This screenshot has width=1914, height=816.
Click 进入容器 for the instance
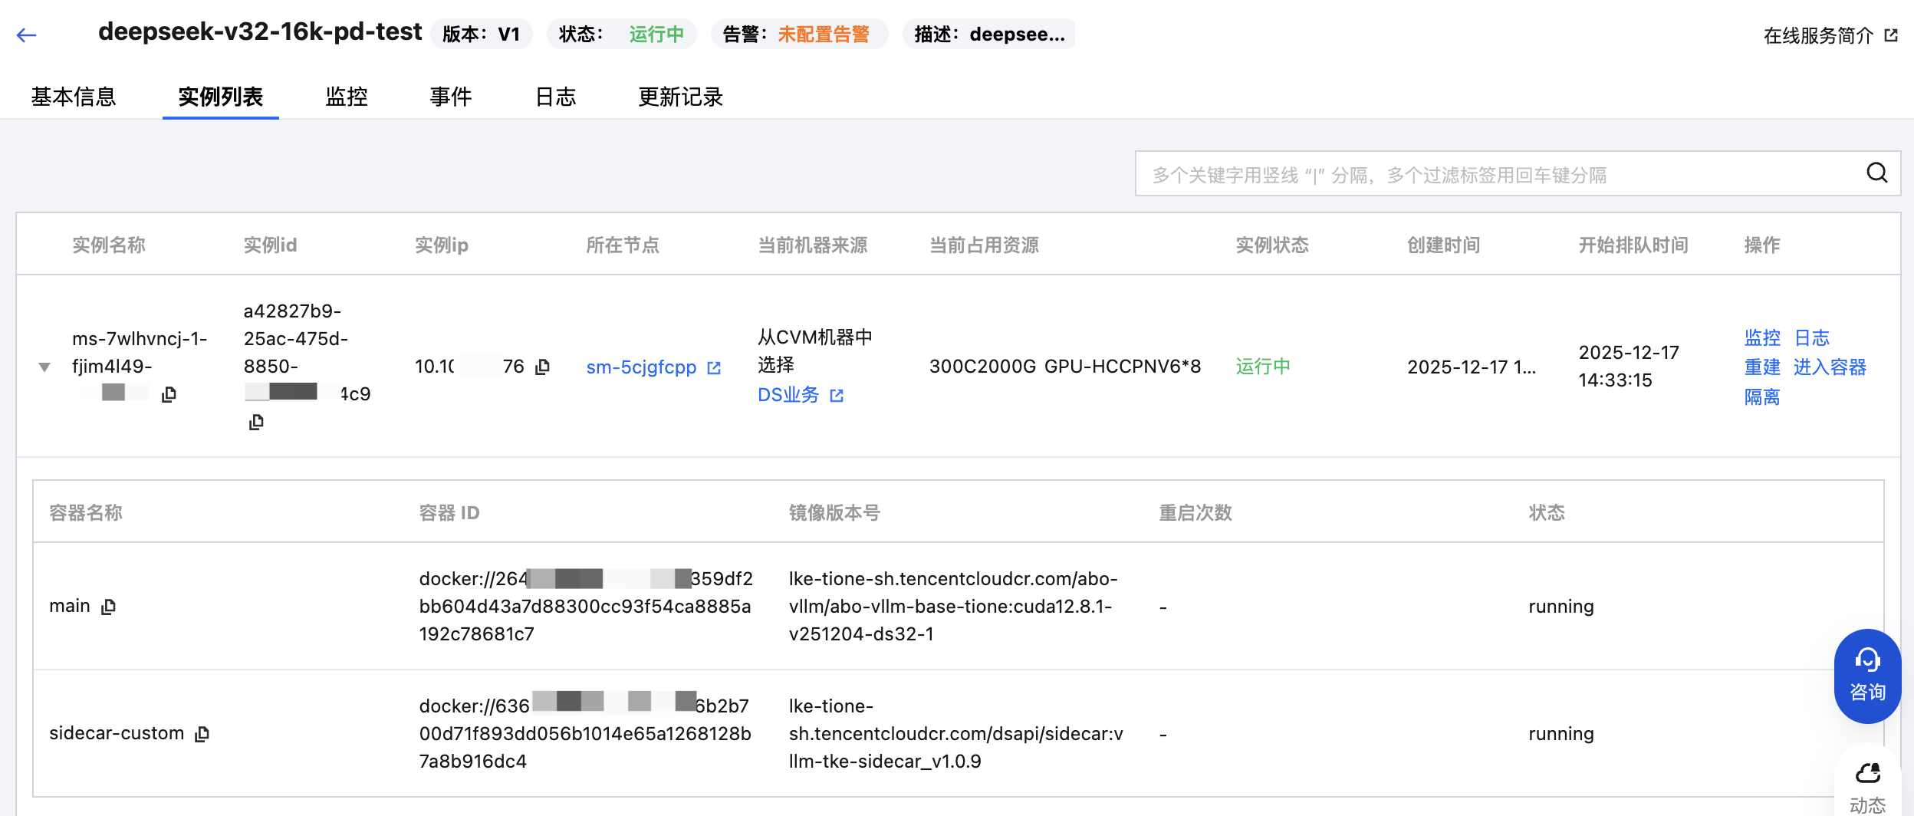click(x=1830, y=367)
